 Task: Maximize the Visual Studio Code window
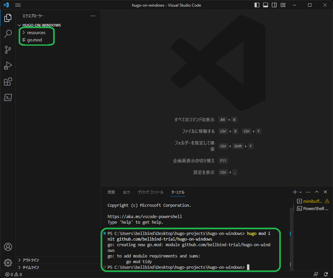(310, 5)
